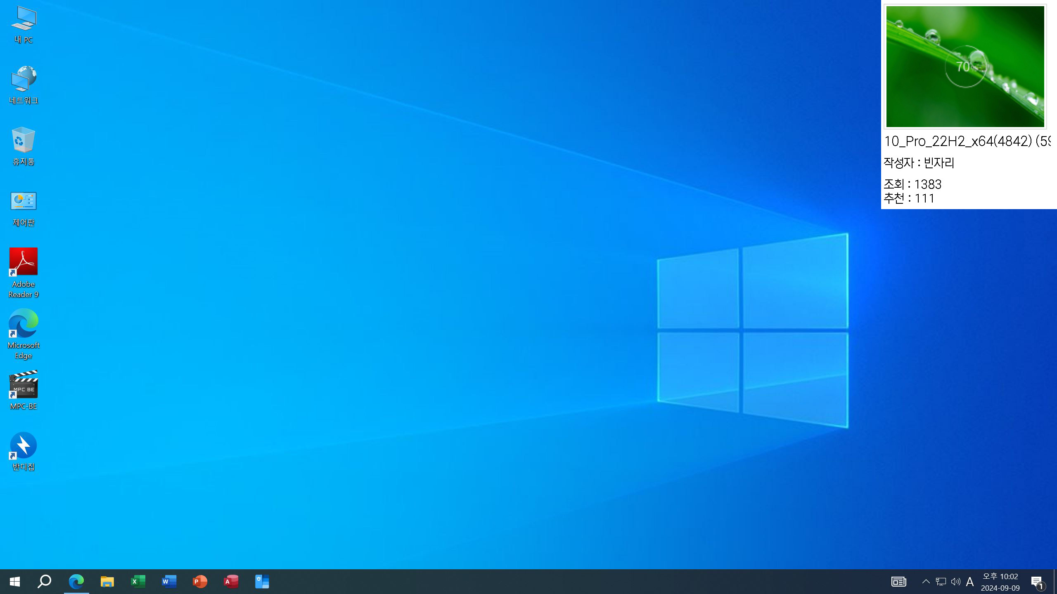Open the 내 PC desktop icon

click(24, 25)
